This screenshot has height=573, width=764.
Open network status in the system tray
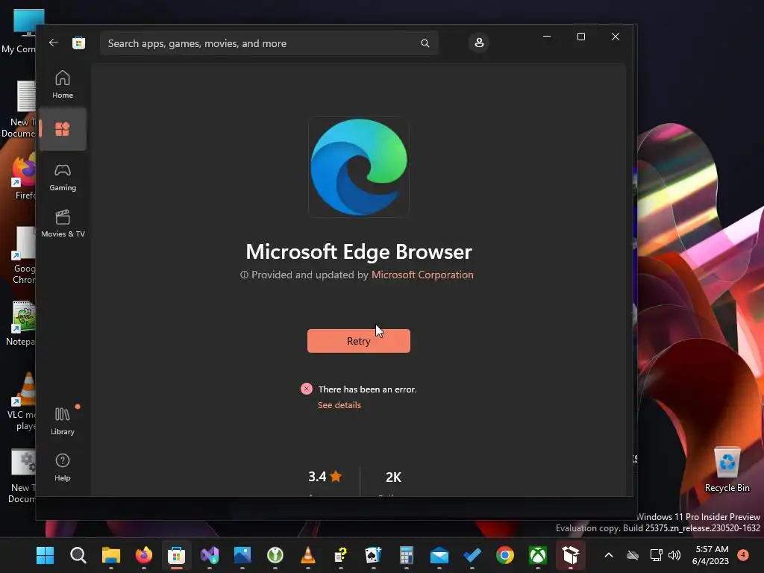coord(656,555)
